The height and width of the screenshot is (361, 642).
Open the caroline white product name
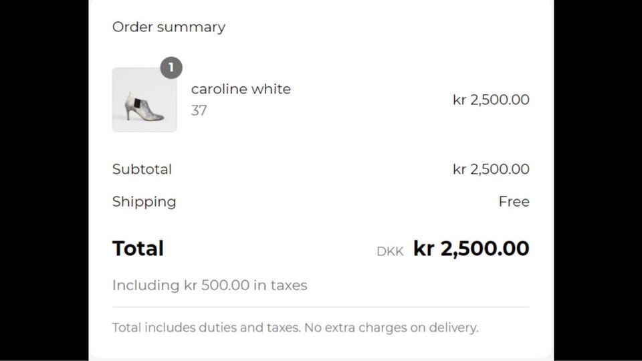coord(241,89)
